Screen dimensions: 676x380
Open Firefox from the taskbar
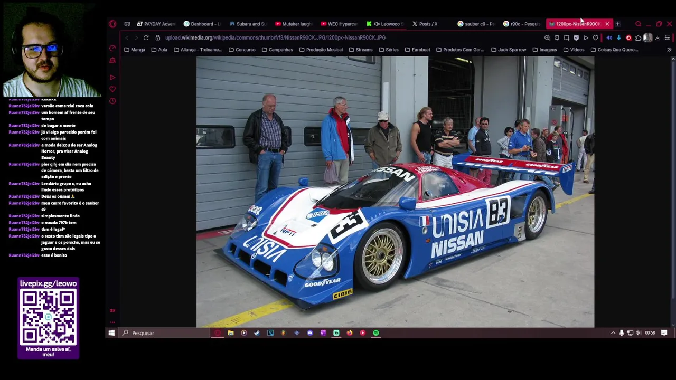click(x=349, y=333)
